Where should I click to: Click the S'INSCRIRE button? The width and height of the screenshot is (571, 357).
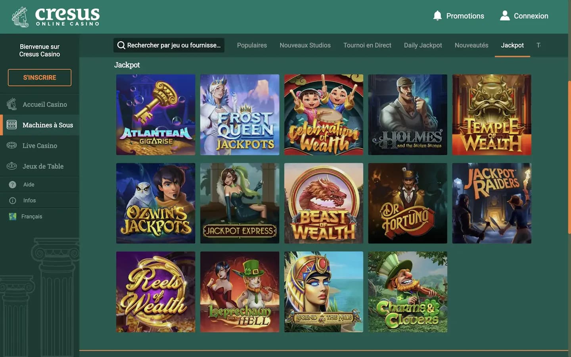(39, 77)
